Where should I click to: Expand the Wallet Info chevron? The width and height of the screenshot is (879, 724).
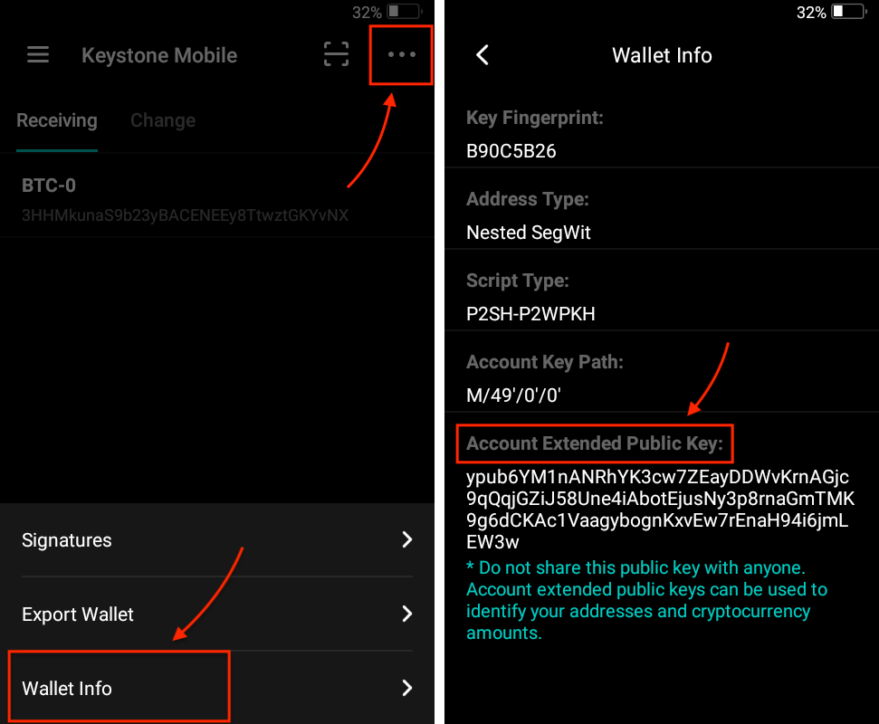tap(406, 689)
